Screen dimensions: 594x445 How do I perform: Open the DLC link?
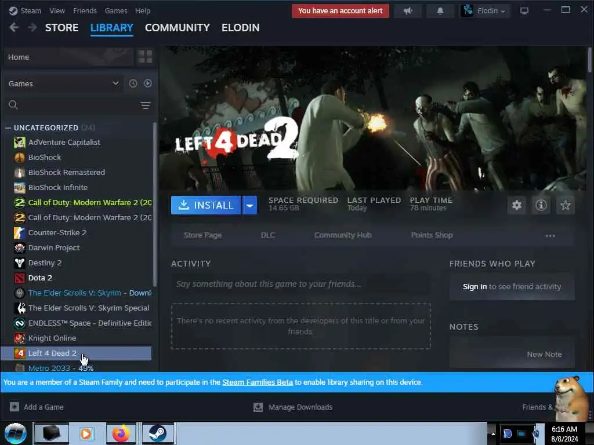click(x=268, y=235)
